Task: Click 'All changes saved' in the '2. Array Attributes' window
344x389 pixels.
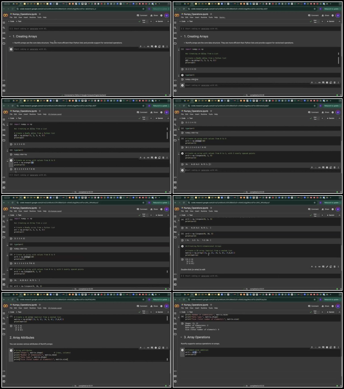Action: point(55,308)
